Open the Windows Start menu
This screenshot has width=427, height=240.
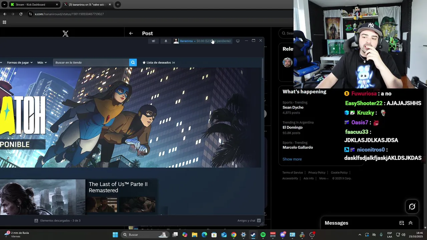(x=115, y=235)
